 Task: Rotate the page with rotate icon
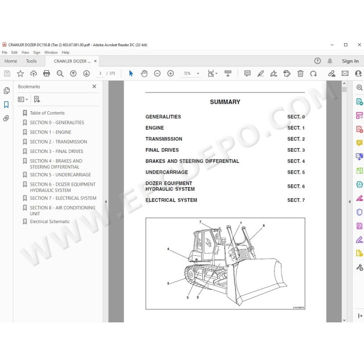(x=314, y=74)
